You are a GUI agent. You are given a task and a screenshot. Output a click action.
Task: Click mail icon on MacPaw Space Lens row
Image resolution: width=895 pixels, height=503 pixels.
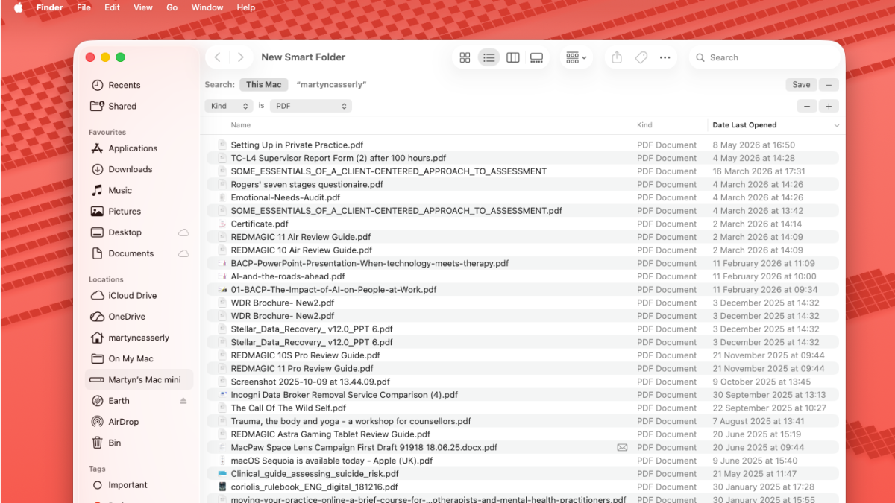622,448
